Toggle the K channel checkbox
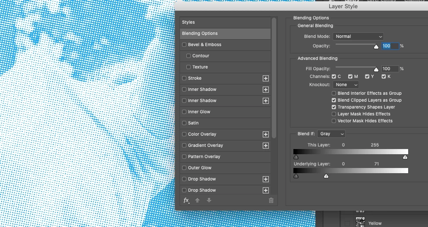 click(x=384, y=77)
